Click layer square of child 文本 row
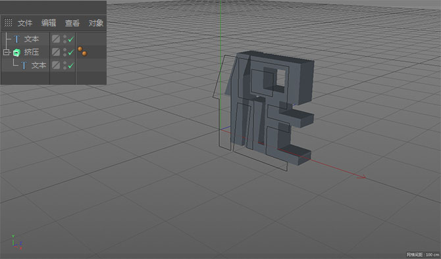 56,65
